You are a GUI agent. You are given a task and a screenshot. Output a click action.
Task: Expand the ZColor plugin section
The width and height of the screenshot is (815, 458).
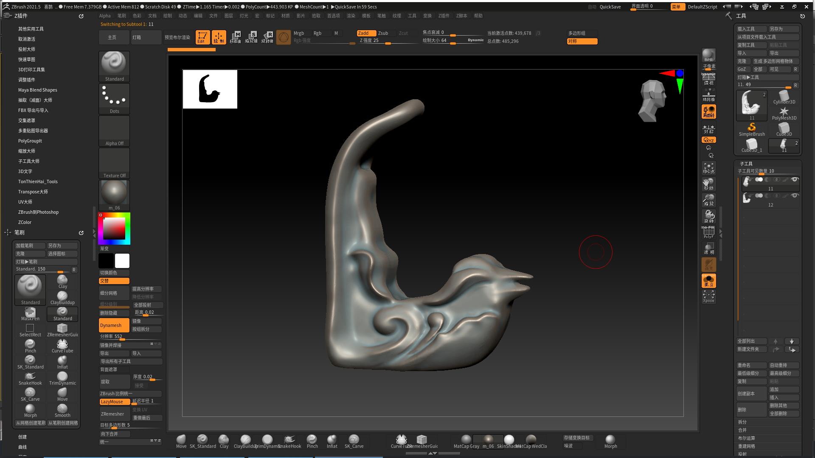pos(25,222)
